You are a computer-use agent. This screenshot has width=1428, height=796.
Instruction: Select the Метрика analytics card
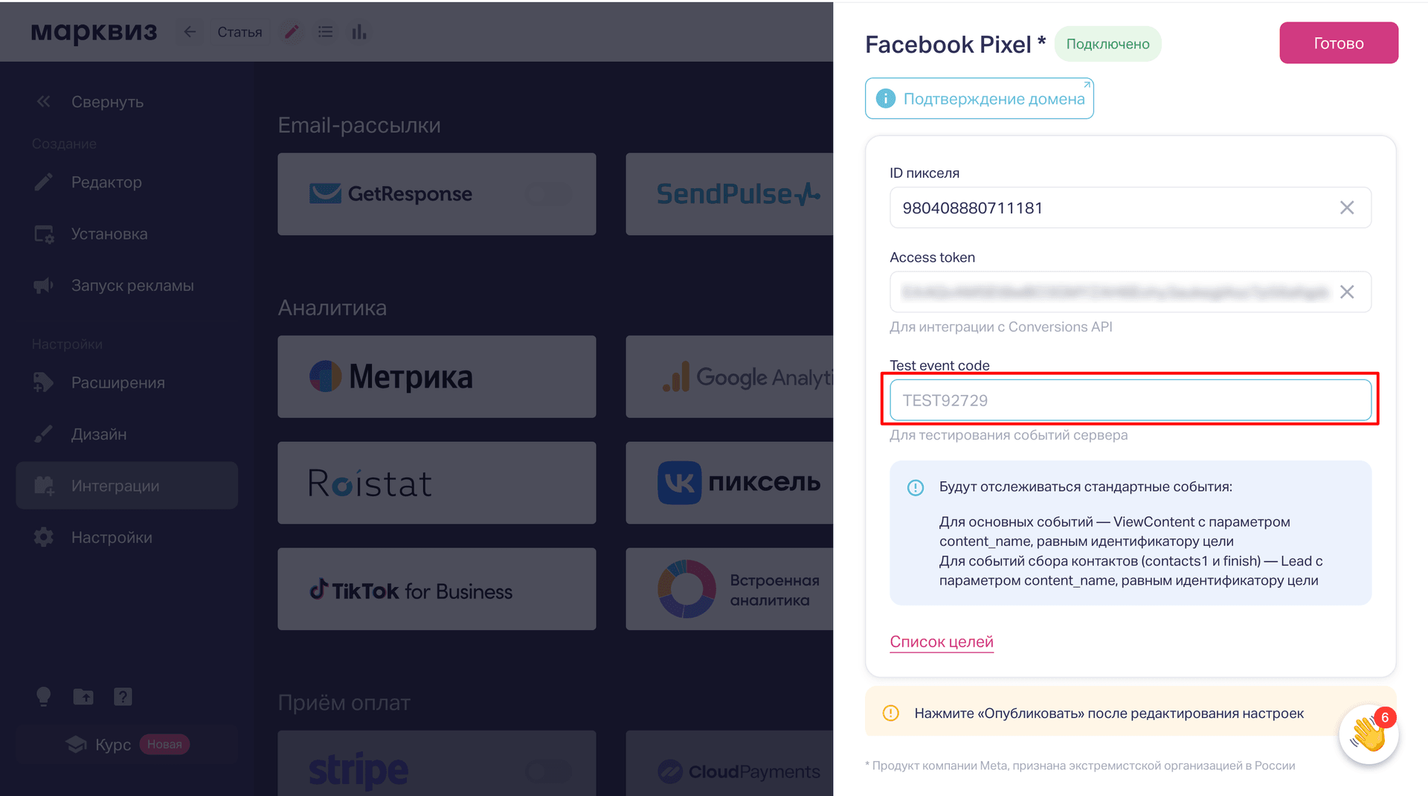[437, 376]
